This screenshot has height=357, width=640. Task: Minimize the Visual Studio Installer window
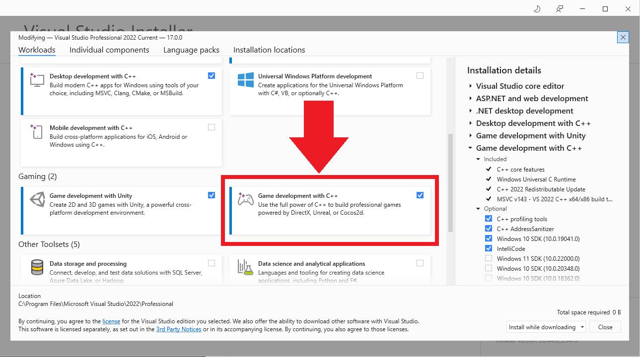[x=582, y=9]
